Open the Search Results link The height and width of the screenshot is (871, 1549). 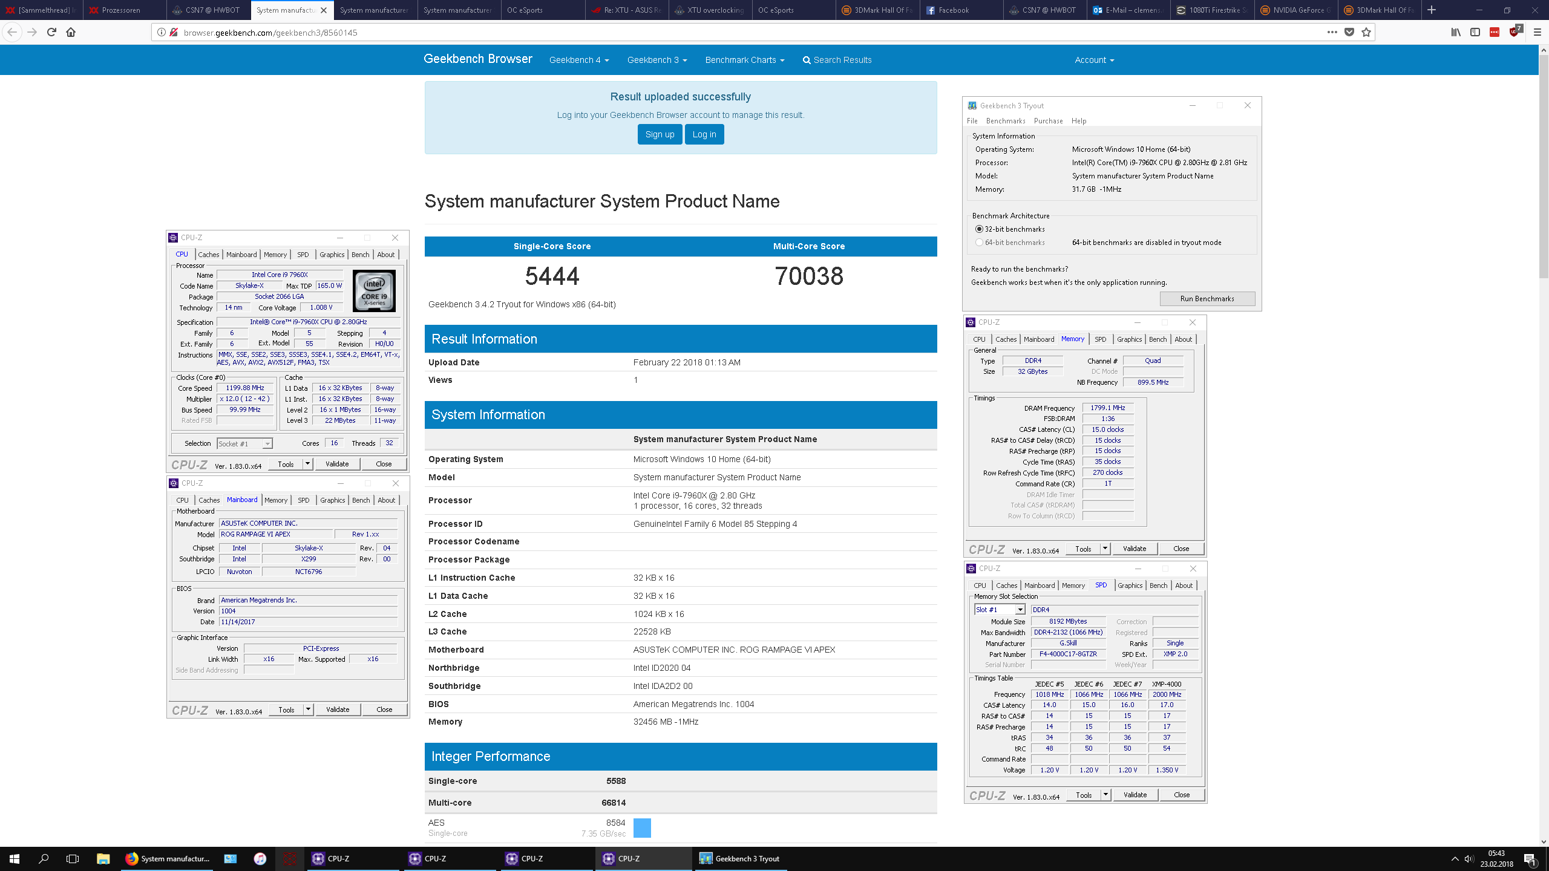837,60
